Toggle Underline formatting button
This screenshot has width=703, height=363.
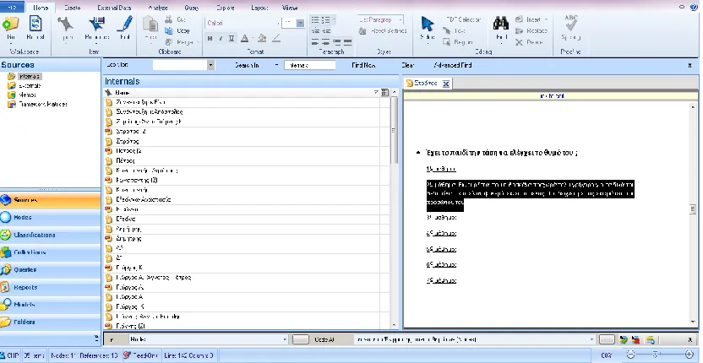tap(232, 39)
